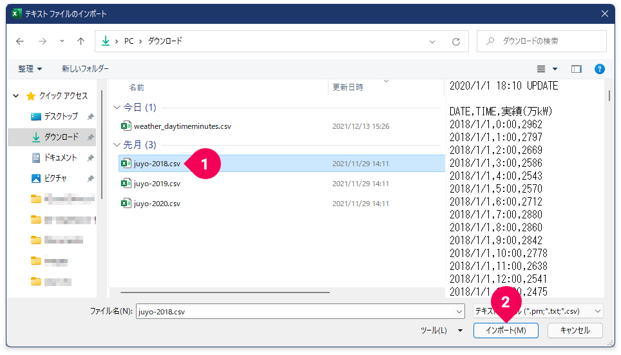Click the horizontal scrollbar of file list
This screenshot has height=355, width=621.
coord(225,293)
